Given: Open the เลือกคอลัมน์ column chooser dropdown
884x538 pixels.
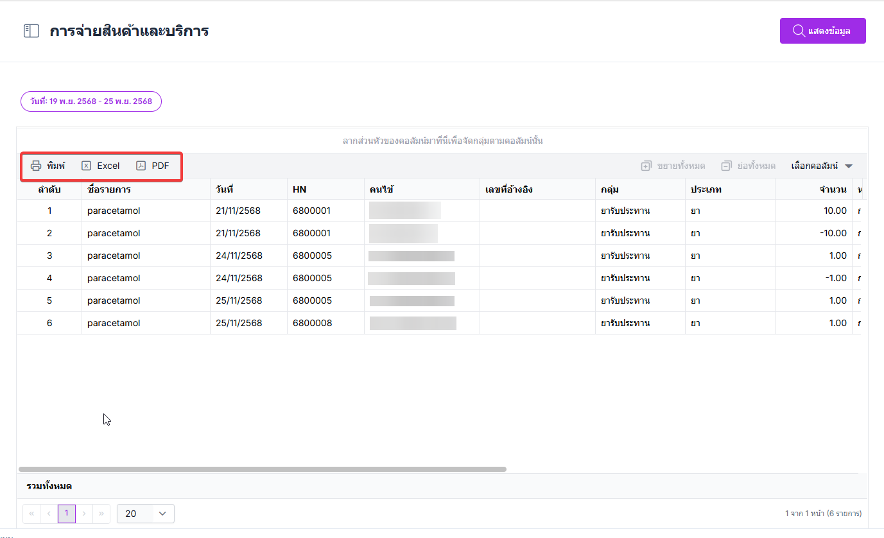Looking at the screenshot, I should point(822,166).
